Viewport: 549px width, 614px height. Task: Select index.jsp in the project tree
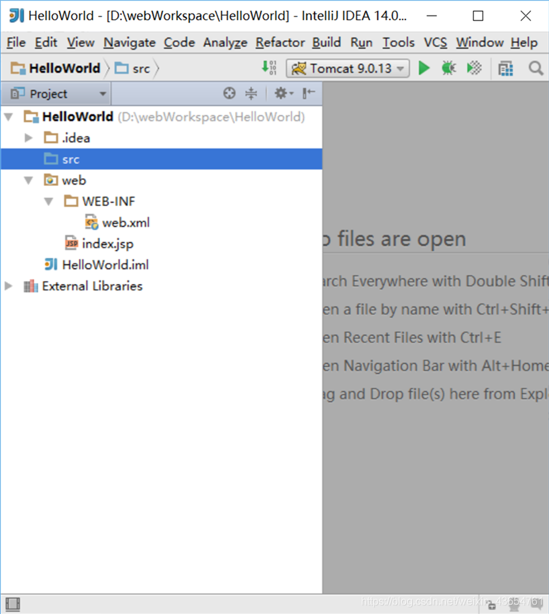pos(107,244)
